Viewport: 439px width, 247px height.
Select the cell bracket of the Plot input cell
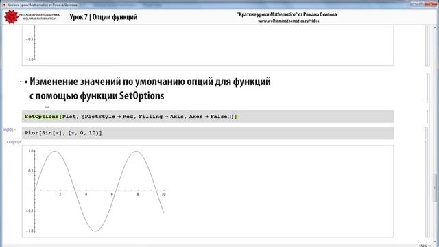pos(425,133)
